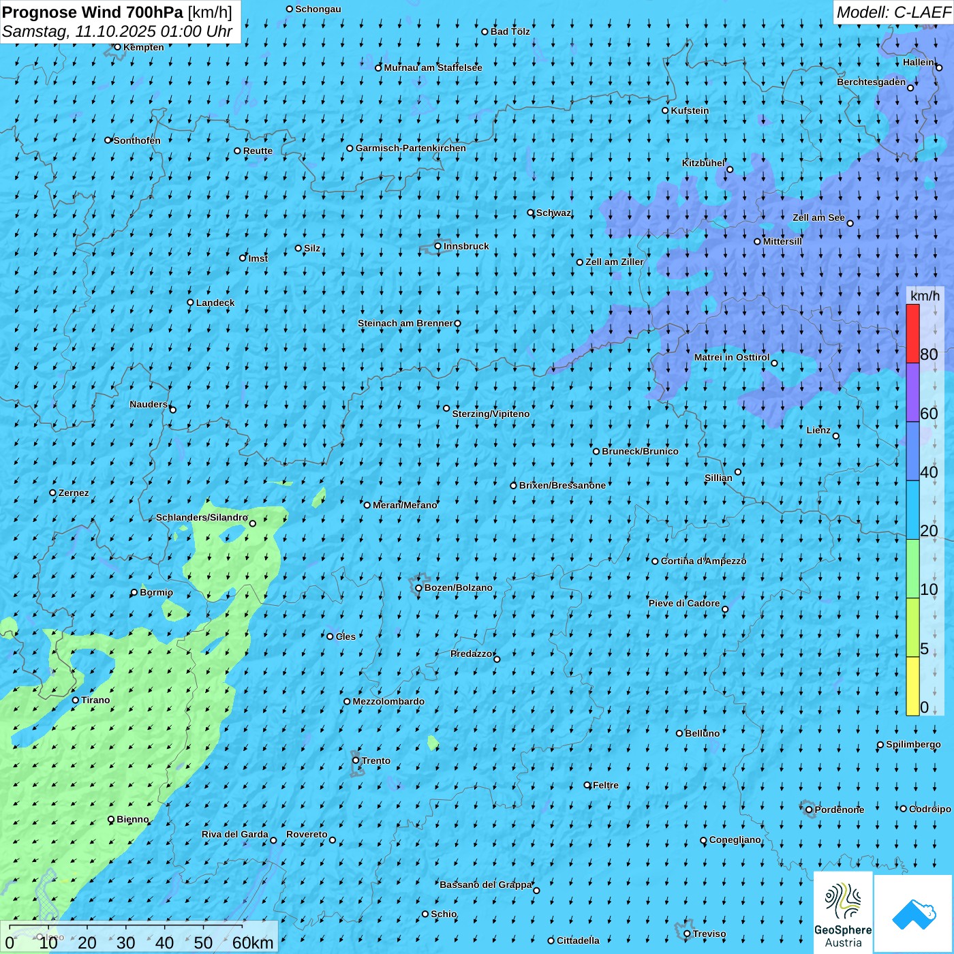The image size is (954, 954).
Task: Click the 'Zernez' label
Action: pyautogui.click(x=74, y=493)
